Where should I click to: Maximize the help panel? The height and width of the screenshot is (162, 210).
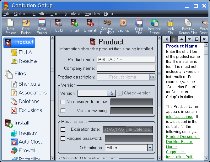coord(197,39)
